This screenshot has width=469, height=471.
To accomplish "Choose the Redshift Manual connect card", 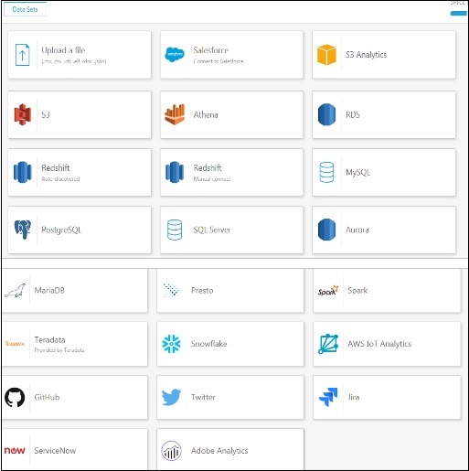I will [x=231, y=172].
